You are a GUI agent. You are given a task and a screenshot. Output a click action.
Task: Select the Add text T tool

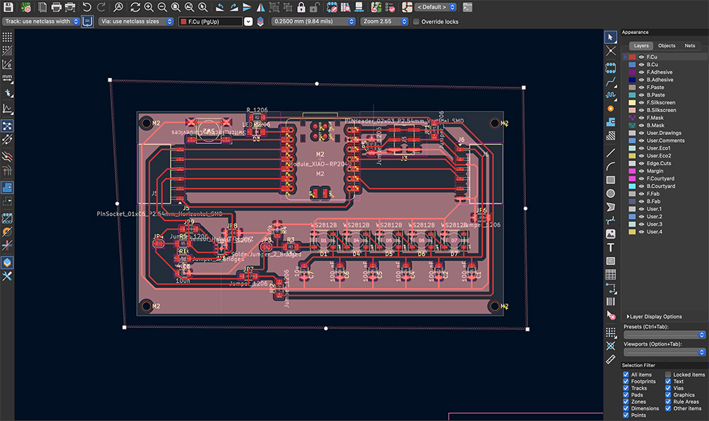click(610, 248)
